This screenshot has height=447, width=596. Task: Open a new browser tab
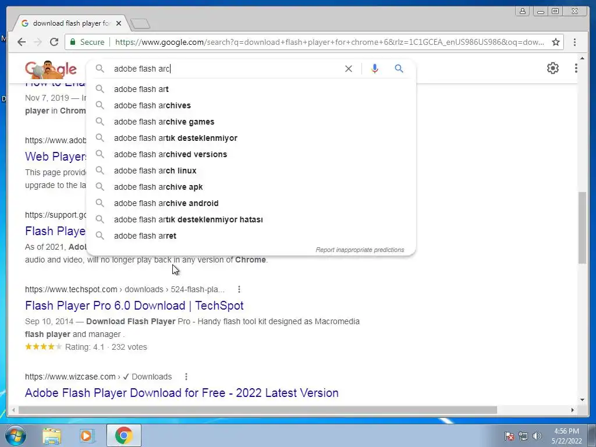point(140,24)
